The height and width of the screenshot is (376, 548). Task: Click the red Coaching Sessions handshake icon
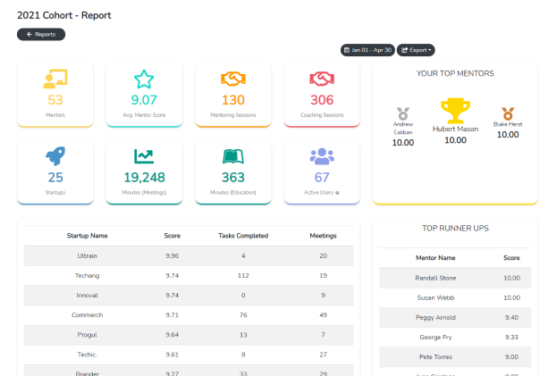(322, 79)
